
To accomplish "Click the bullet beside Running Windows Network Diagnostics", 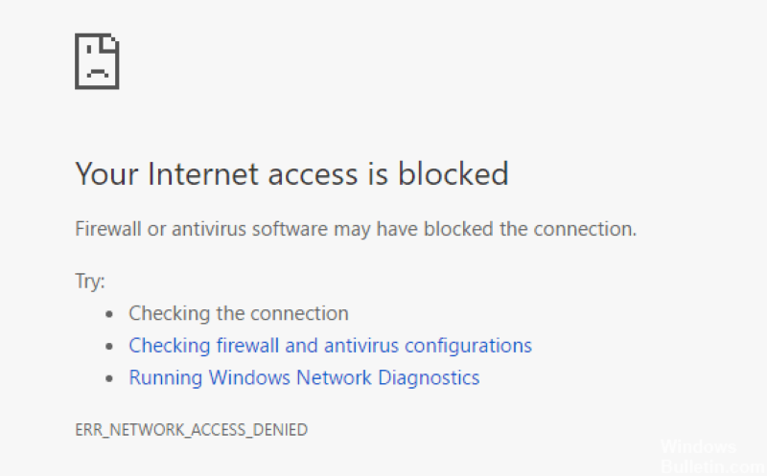I will click(109, 378).
